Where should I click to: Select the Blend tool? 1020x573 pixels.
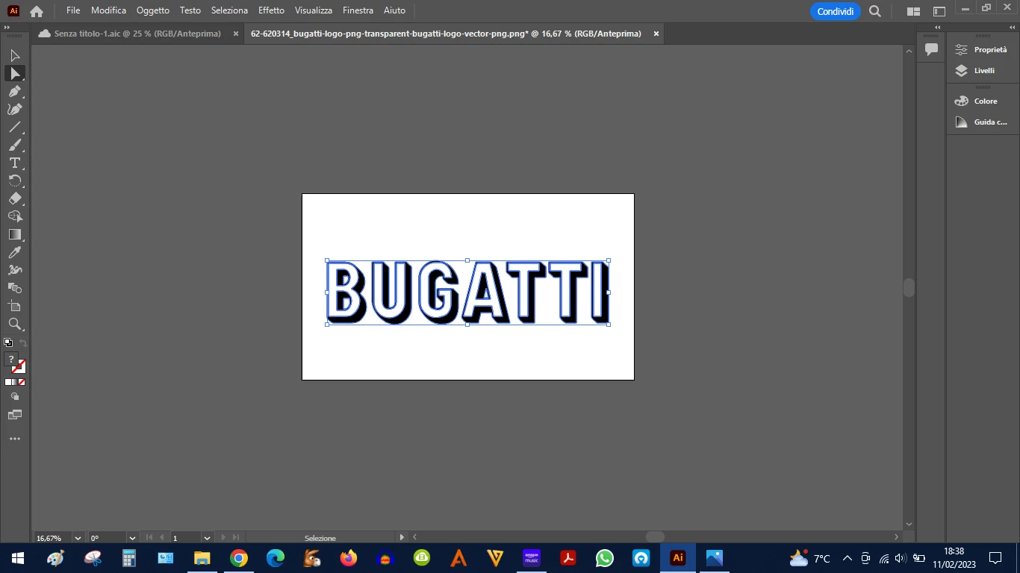pyautogui.click(x=15, y=288)
